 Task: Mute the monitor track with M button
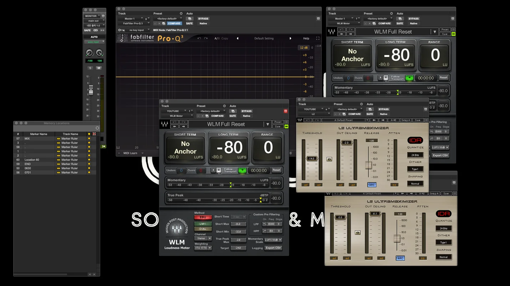99,68
